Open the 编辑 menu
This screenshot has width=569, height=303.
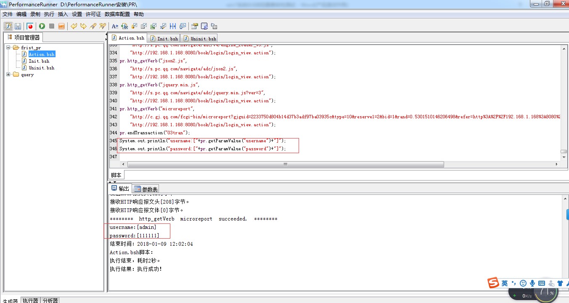(21, 14)
